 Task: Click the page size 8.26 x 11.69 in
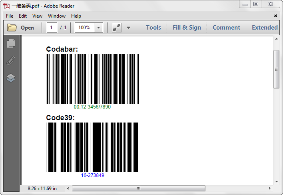coord(42,189)
